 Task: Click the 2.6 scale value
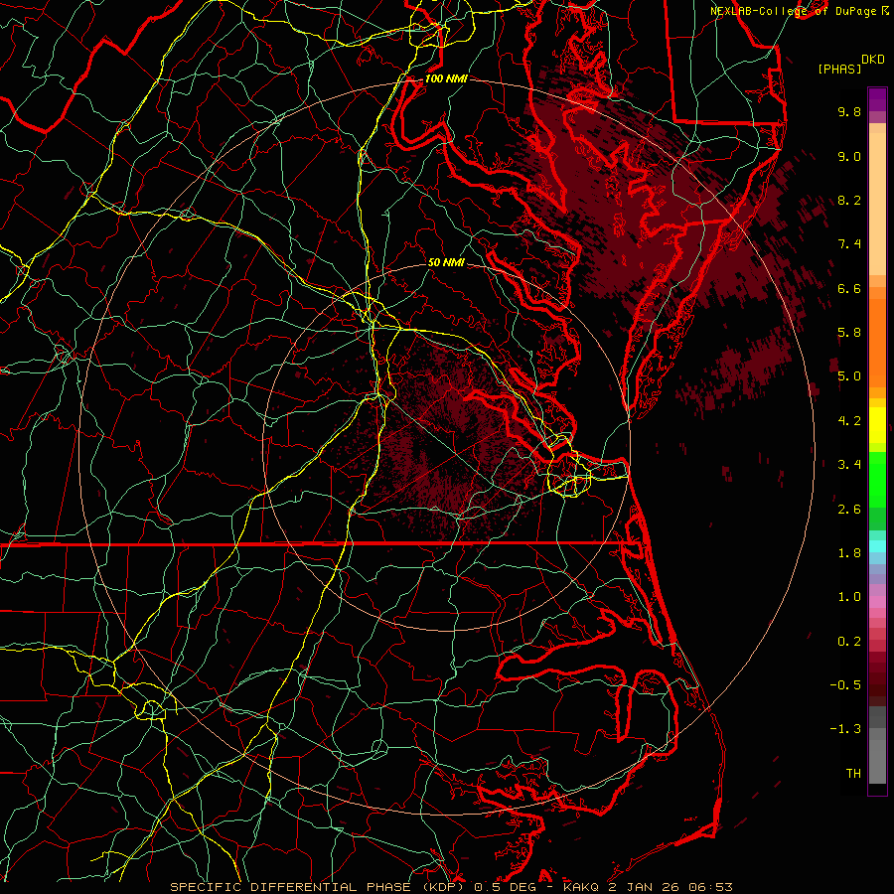coord(849,509)
